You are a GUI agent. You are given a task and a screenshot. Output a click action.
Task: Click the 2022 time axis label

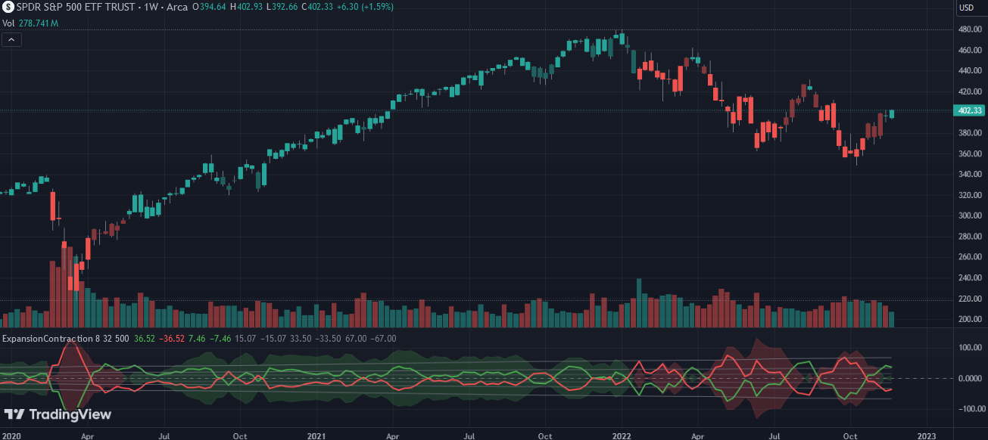pos(622,436)
